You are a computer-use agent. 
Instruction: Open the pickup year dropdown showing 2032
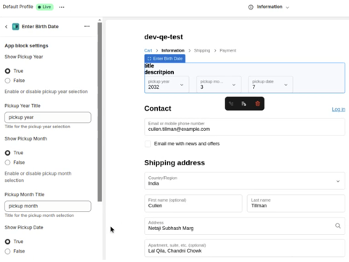coord(167,84)
